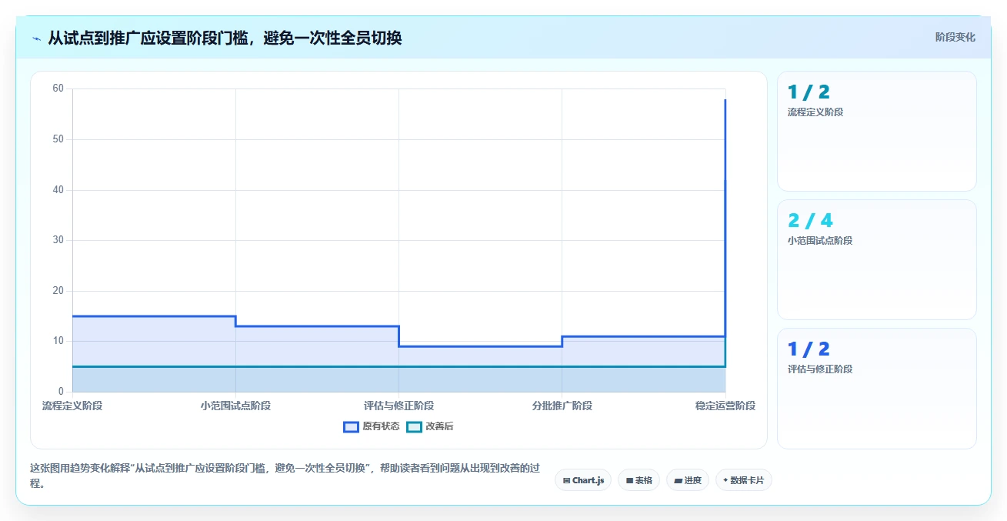Click the 分批推广阶段 x-axis label
This screenshot has height=521, width=1007.
tap(562, 406)
